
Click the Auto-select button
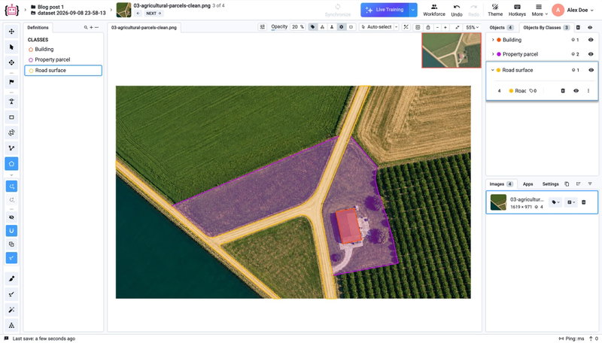(376, 27)
